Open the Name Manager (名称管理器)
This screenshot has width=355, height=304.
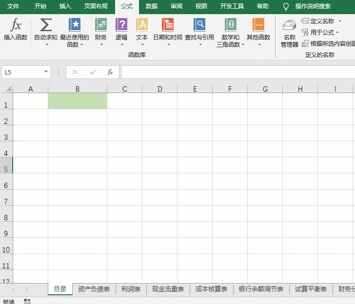[x=290, y=34]
